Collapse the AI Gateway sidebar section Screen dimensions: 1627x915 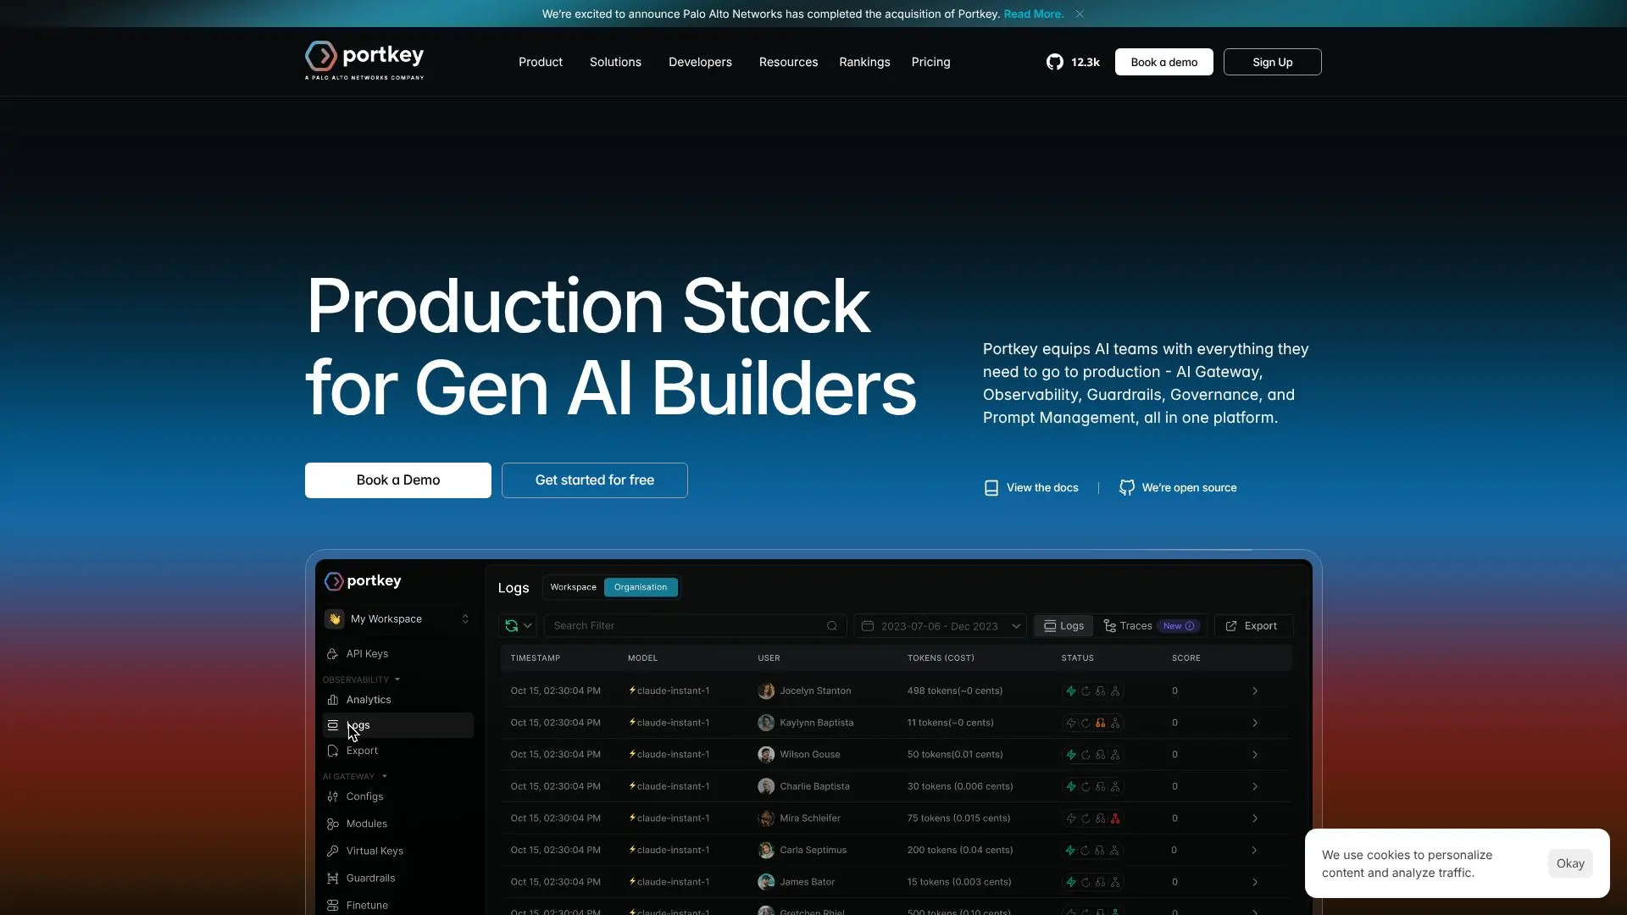coord(354,776)
